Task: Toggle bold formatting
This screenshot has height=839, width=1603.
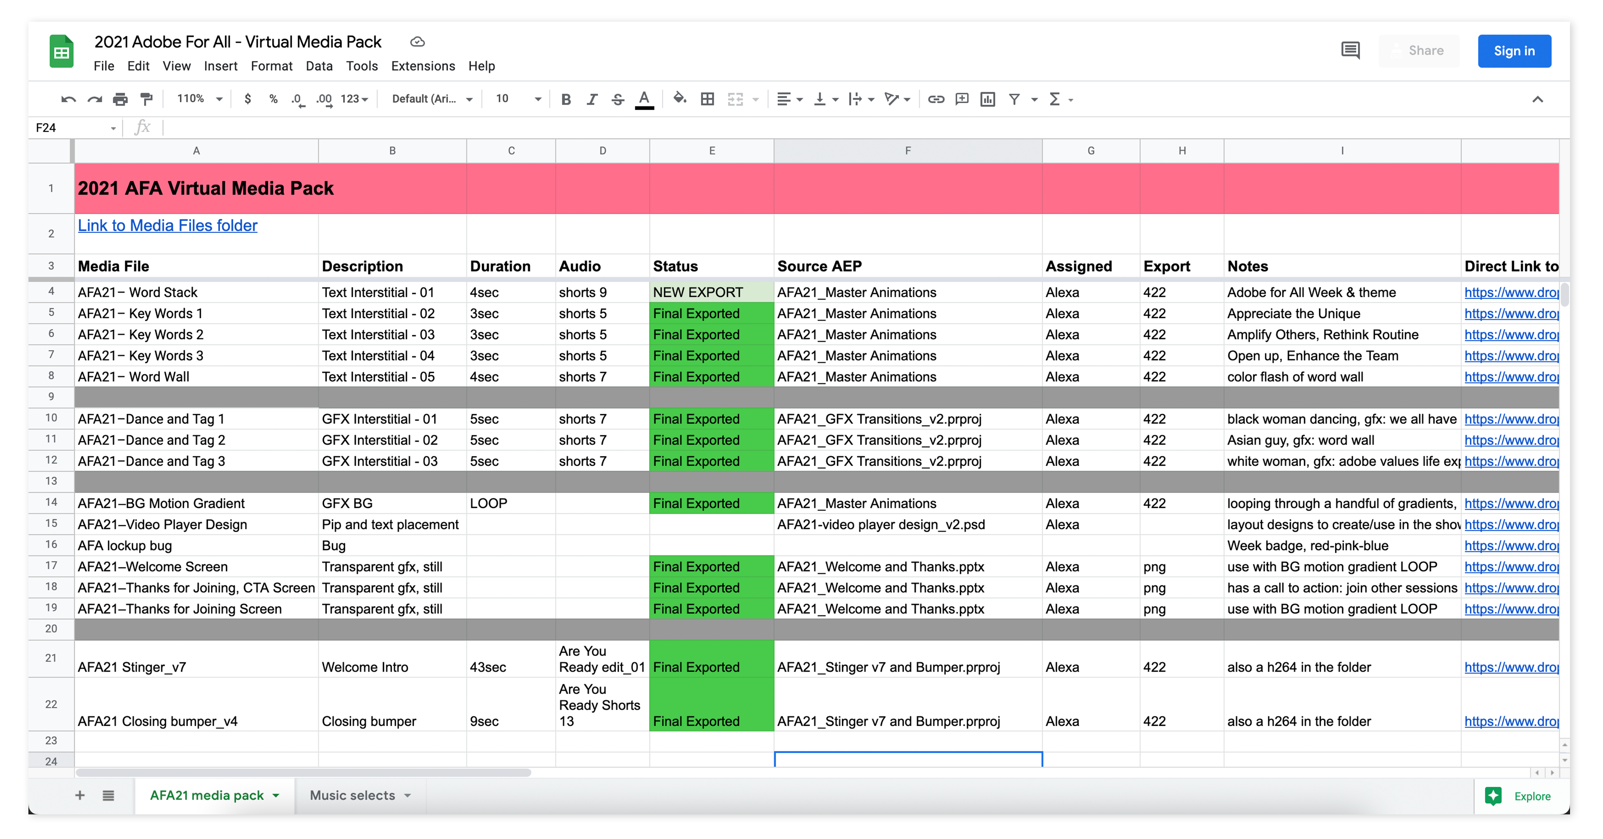Action: 566,99
